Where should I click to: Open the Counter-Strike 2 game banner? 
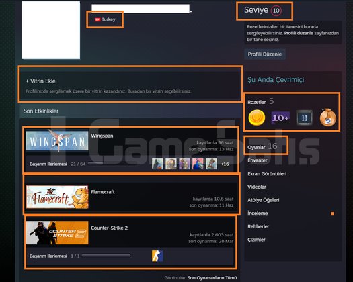tap(57, 233)
